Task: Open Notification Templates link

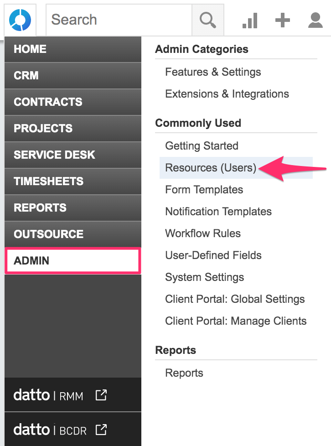Action: click(218, 212)
